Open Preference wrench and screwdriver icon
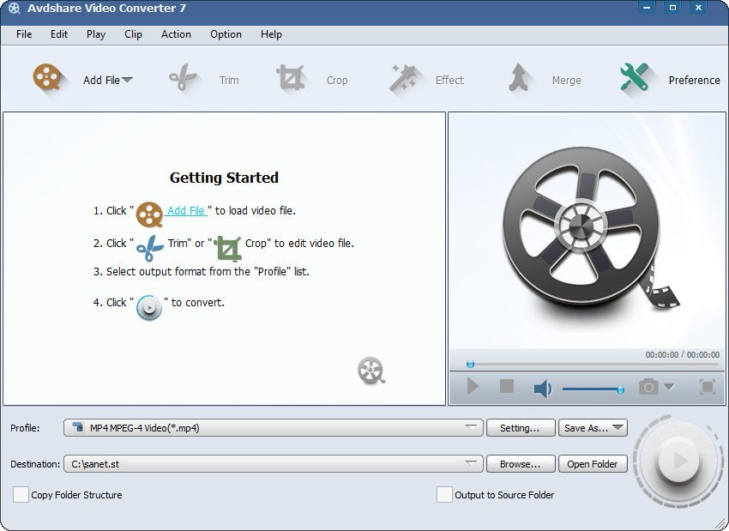The width and height of the screenshot is (729, 531). (634, 79)
